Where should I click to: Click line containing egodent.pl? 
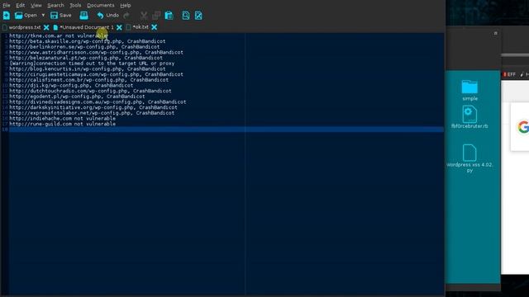pyautogui.click(x=77, y=97)
